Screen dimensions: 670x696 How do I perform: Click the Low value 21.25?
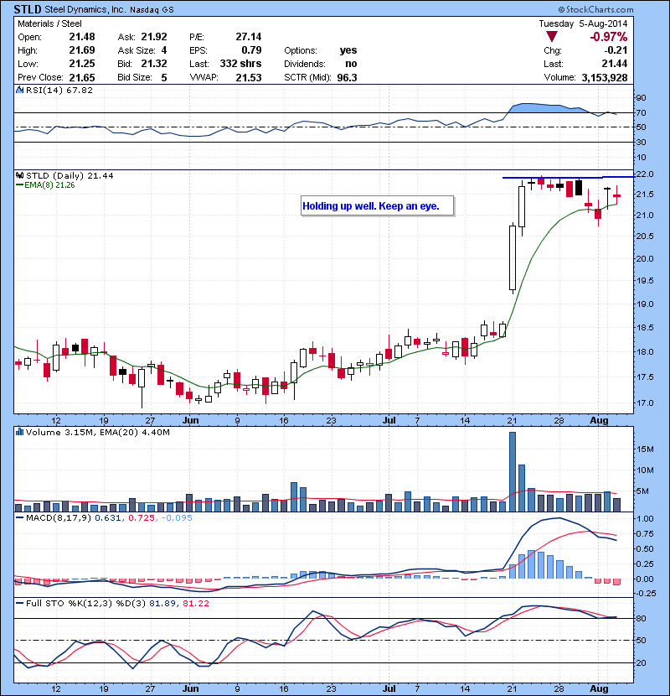point(82,64)
